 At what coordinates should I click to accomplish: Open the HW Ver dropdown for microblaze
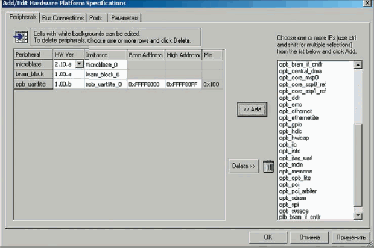tap(78, 64)
